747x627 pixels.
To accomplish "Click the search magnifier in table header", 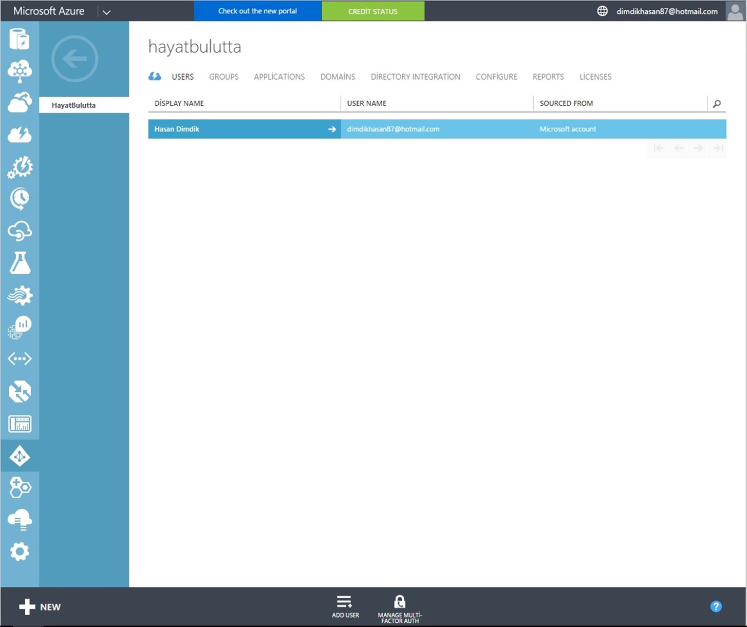I will [x=717, y=104].
